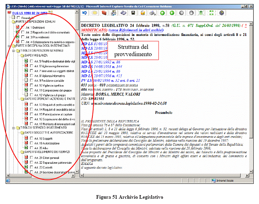This screenshot has height=204, width=259.
Task: Open MD LS 14/08/1993 n. 344 link
Action: tap(102, 67)
